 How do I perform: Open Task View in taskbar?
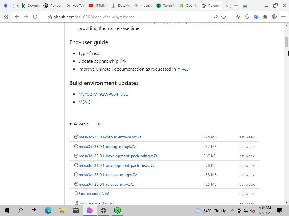pyautogui.click(x=34, y=210)
